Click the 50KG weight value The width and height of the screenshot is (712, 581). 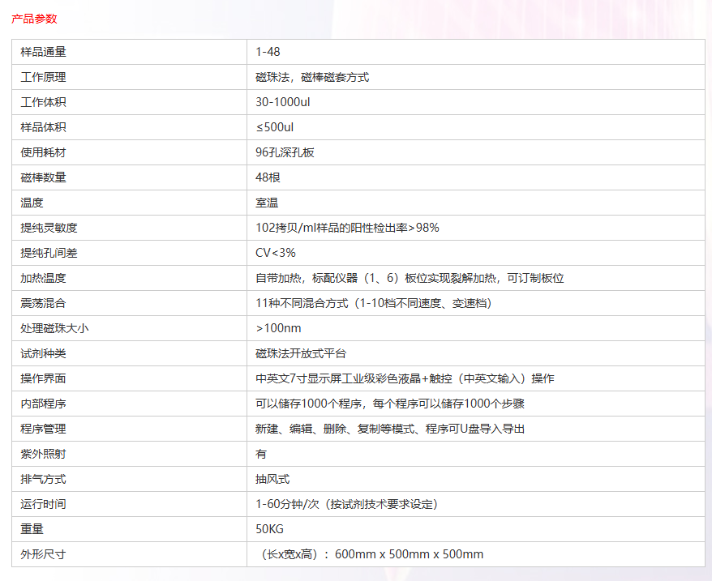[269, 529]
